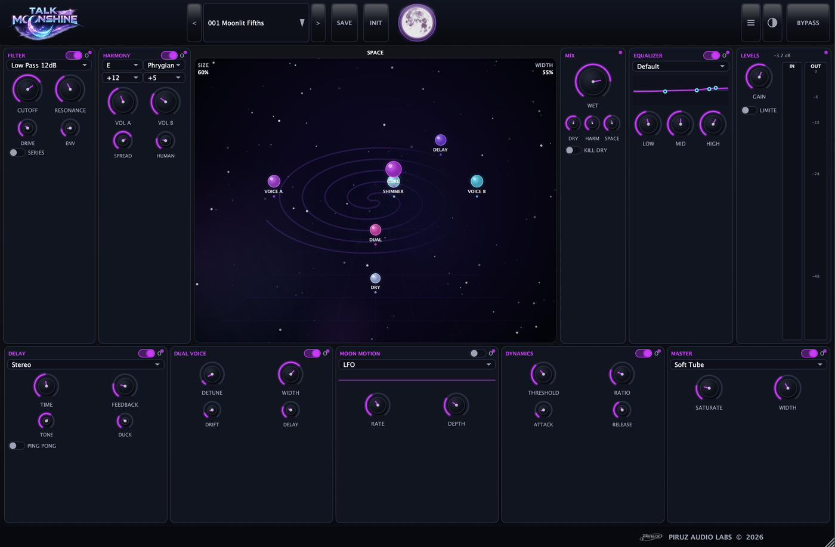This screenshot has width=835, height=547.
Task: Click the Harmony SPREAD knob
Action: point(123,141)
